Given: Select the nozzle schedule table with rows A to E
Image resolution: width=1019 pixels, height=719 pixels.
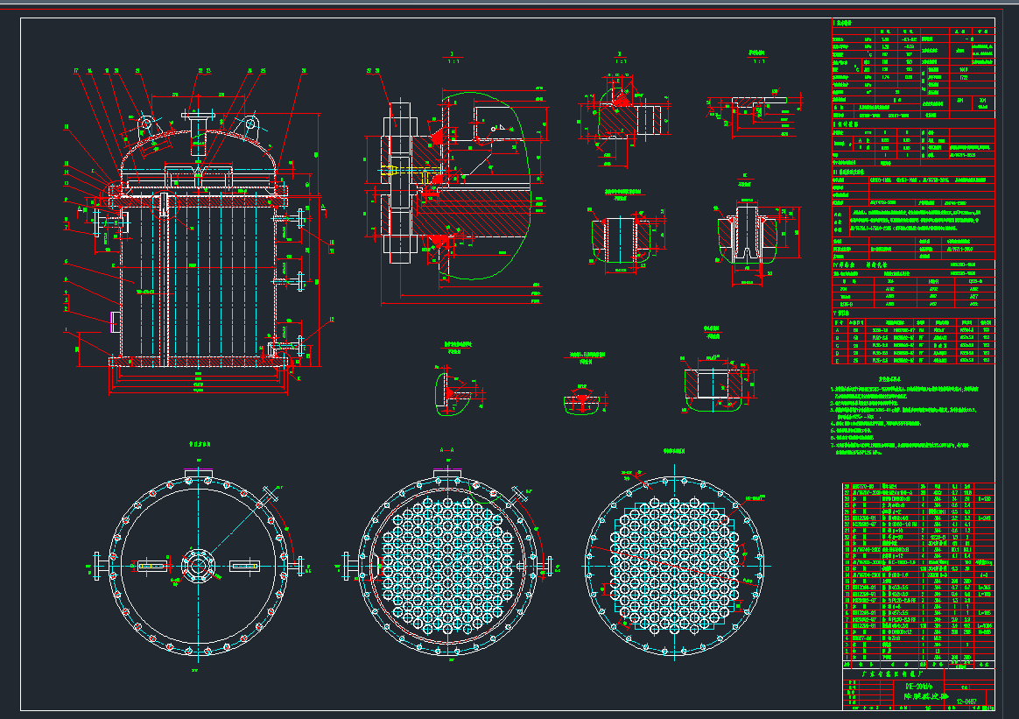Looking at the screenshot, I should click(x=913, y=342).
